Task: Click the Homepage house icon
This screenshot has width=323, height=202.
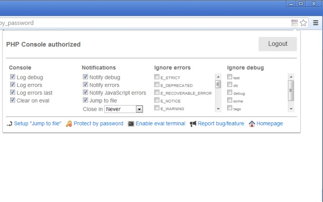Action: click(252, 124)
